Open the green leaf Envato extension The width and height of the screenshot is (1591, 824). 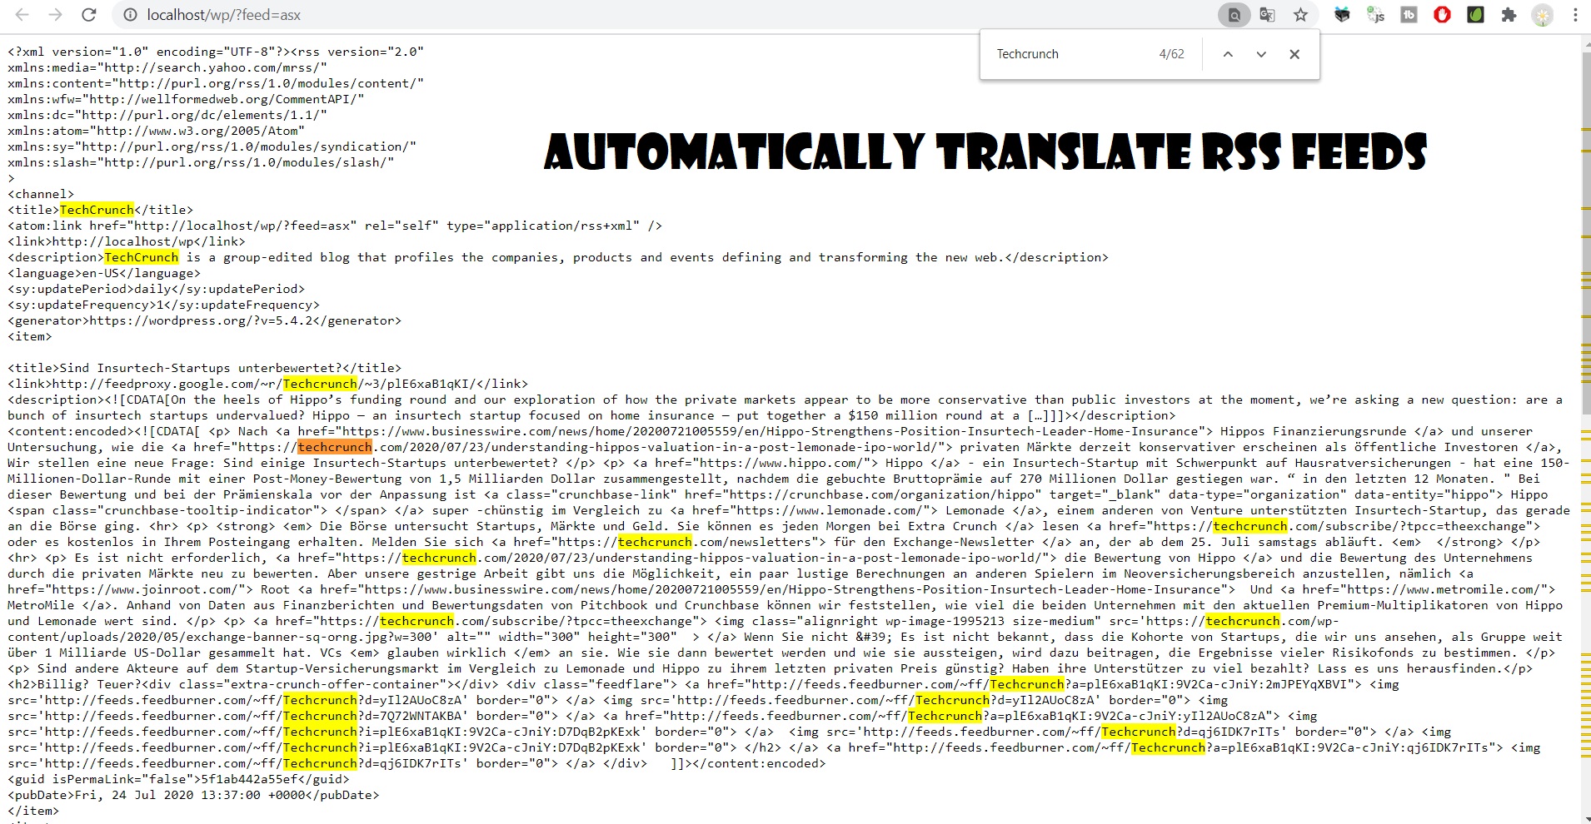pos(1475,15)
